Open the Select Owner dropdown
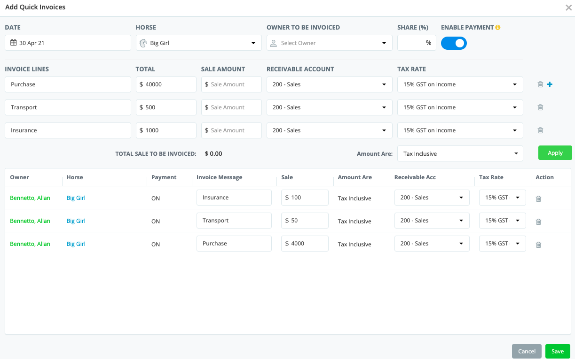575x359 pixels. 329,43
